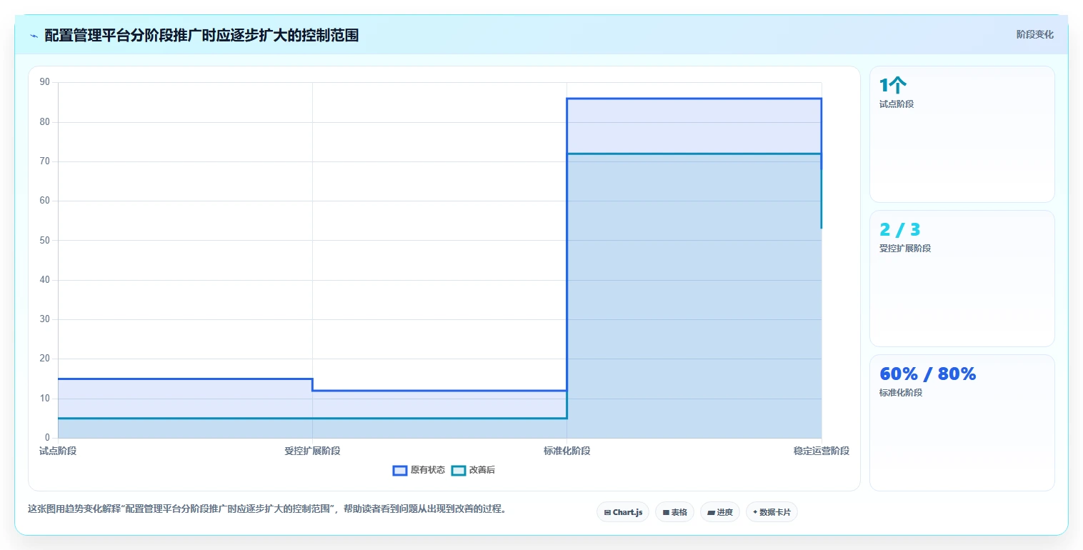Click the teal 改善后 legend swatch
Screen dimensions: 1083x550
[x=459, y=470]
